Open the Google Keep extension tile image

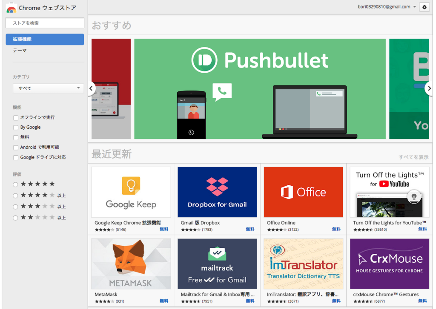click(131, 192)
